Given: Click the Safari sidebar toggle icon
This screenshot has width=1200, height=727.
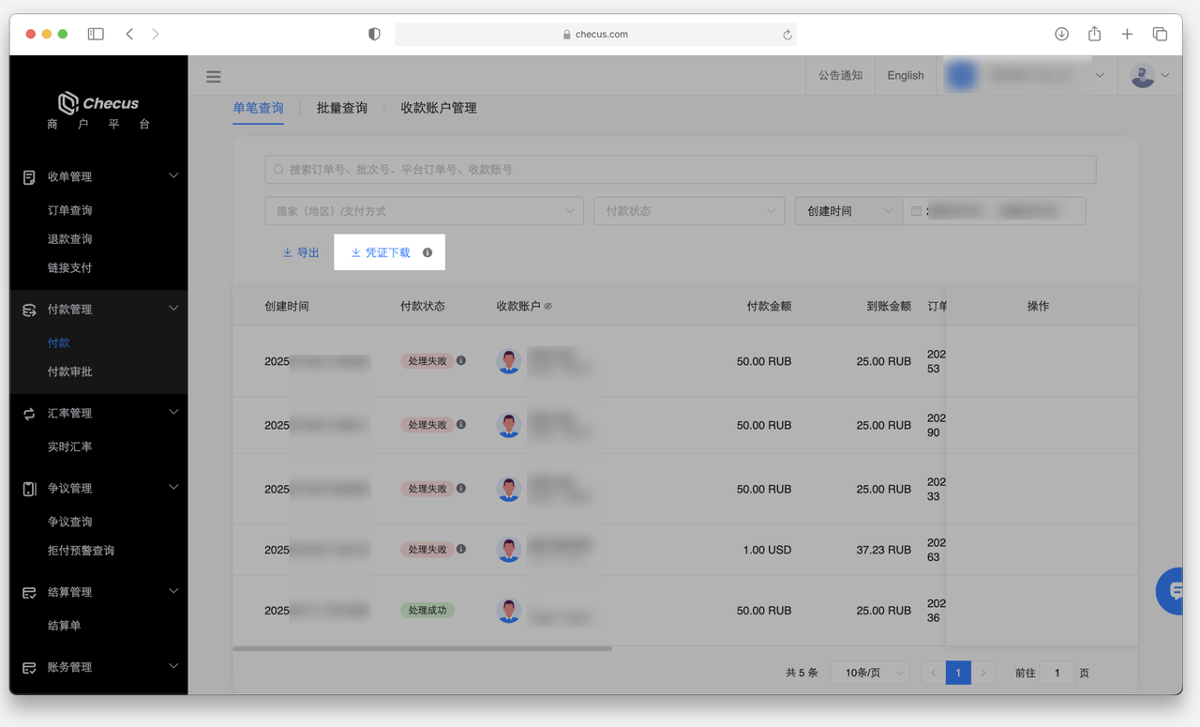Looking at the screenshot, I should (x=96, y=34).
